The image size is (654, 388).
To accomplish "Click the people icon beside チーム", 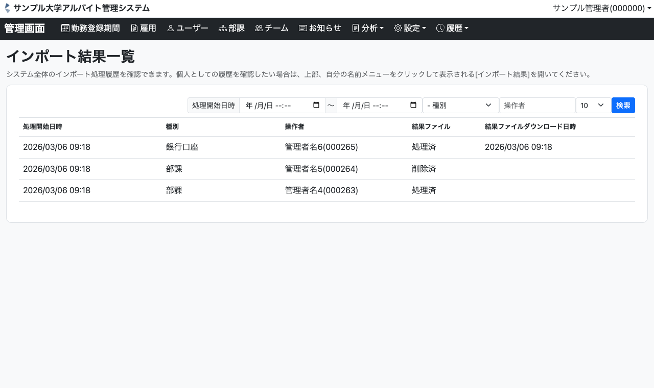I will pos(259,29).
